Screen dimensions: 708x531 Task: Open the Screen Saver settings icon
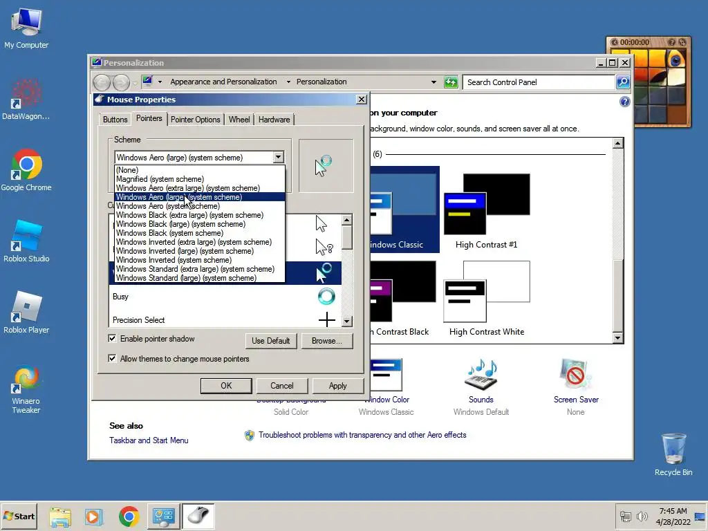[x=575, y=375]
